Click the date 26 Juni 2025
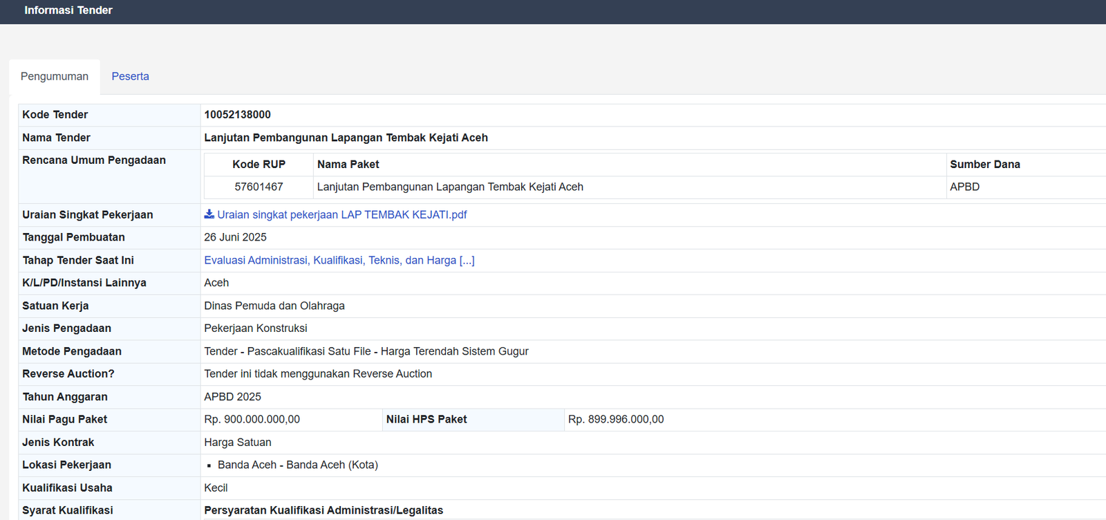Viewport: 1106px width, 520px height. click(235, 238)
